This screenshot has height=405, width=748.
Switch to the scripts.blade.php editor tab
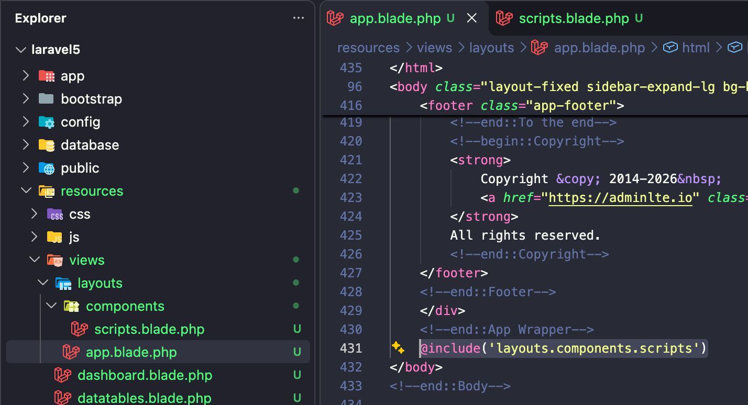click(x=571, y=19)
